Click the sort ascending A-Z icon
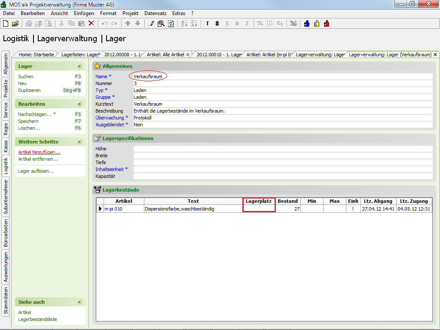 point(183,23)
